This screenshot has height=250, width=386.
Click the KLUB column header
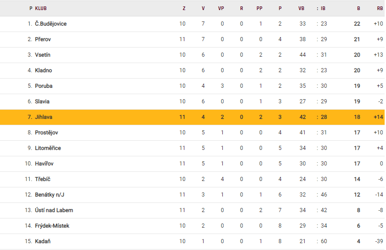click(x=41, y=8)
